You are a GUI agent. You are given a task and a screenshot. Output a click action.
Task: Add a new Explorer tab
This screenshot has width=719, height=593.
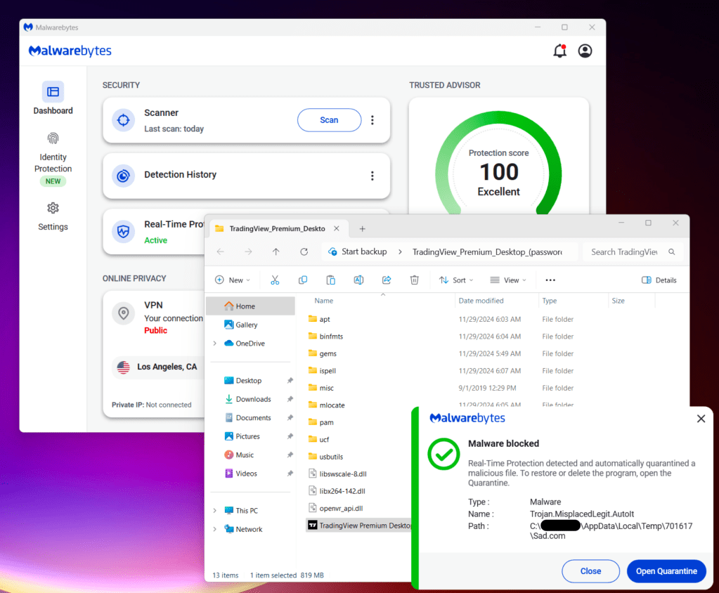point(362,228)
